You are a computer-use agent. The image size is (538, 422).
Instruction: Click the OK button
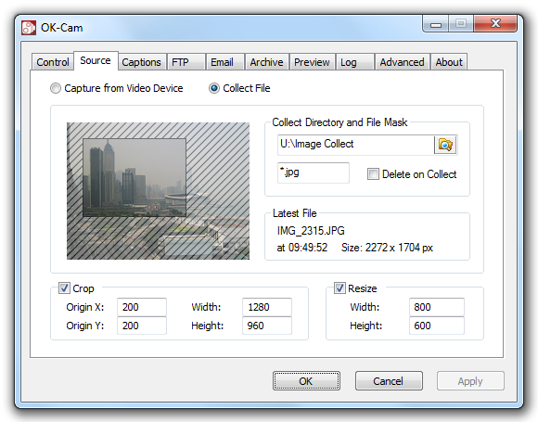point(306,381)
